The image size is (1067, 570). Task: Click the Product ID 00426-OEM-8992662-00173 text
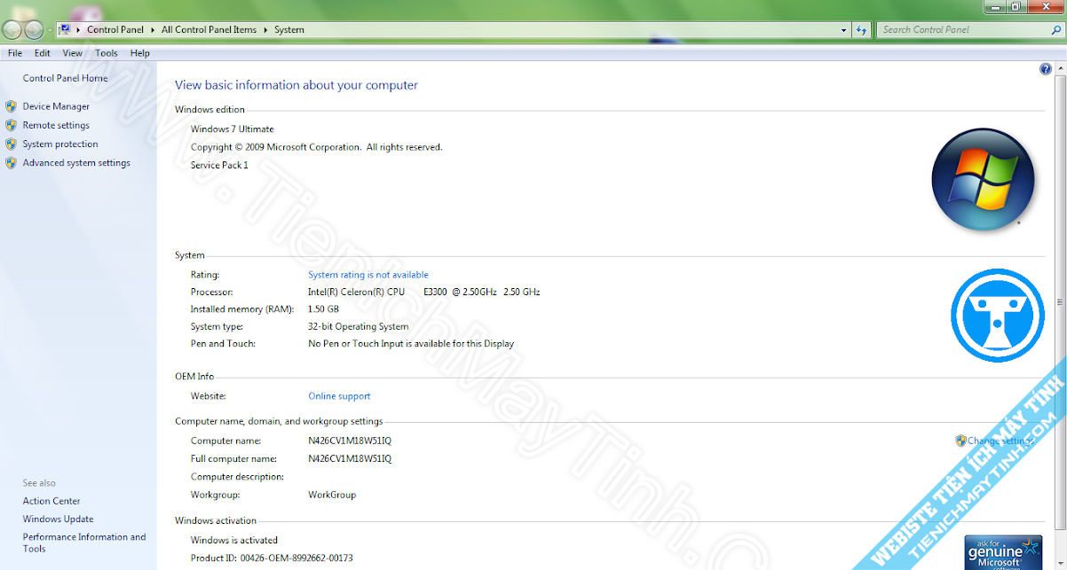coord(272,558)
